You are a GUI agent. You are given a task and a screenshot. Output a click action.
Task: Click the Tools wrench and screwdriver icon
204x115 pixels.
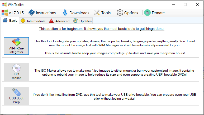pyautogui.click(x=97, y=13)
